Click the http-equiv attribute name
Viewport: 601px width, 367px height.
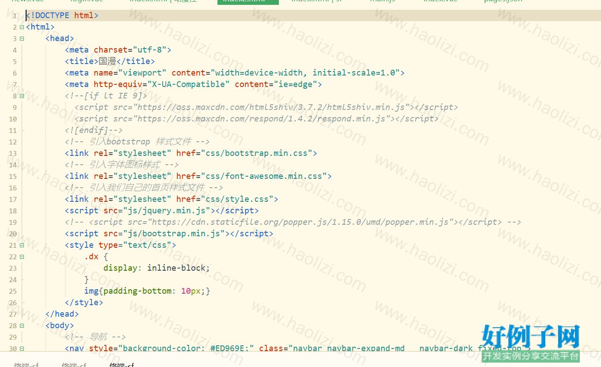pos(118,84)
